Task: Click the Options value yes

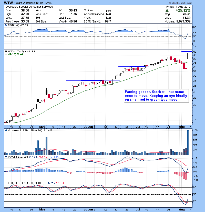Action: (x=108, y=10)
